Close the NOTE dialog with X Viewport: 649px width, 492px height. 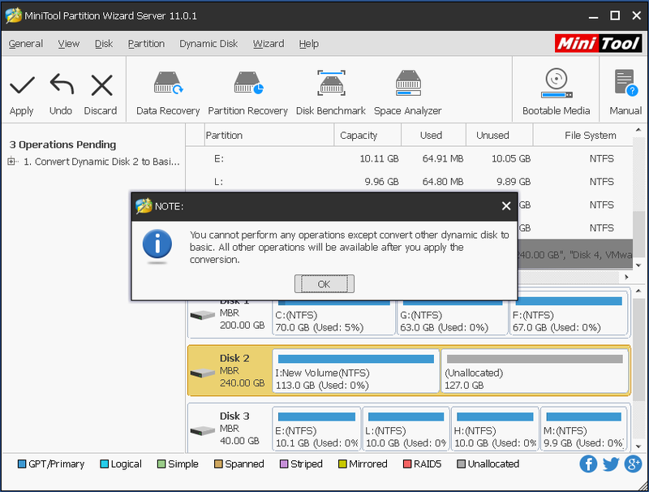click(505, 206)
